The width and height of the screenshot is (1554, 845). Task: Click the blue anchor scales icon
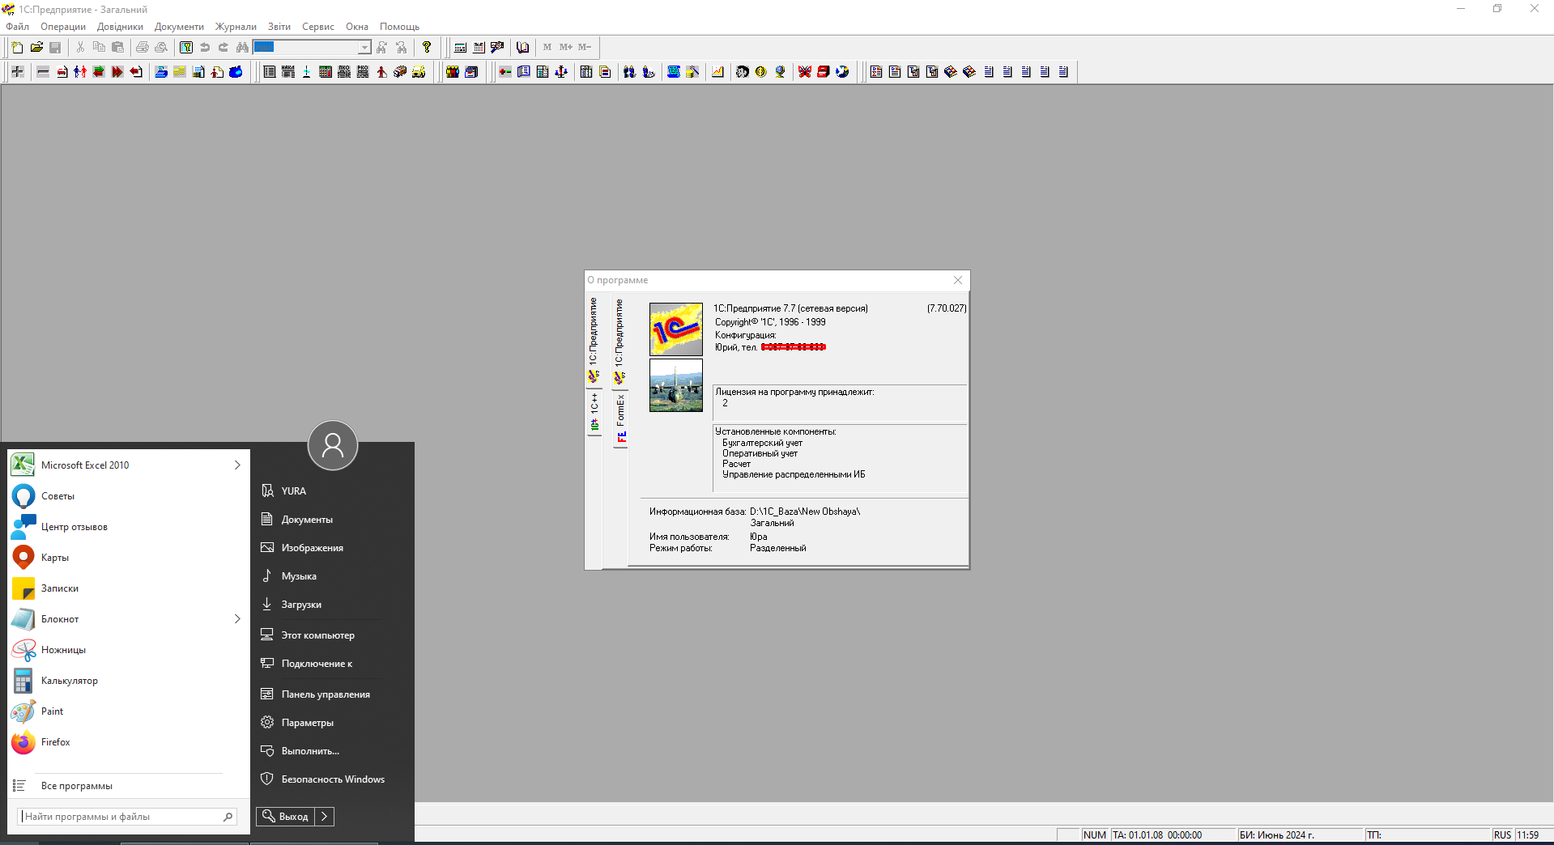[x=561, y=72]
